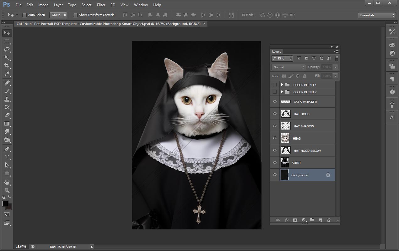Open the Layer menu
The width and height of the screenshot is (399, 251).
coord(58,5)
